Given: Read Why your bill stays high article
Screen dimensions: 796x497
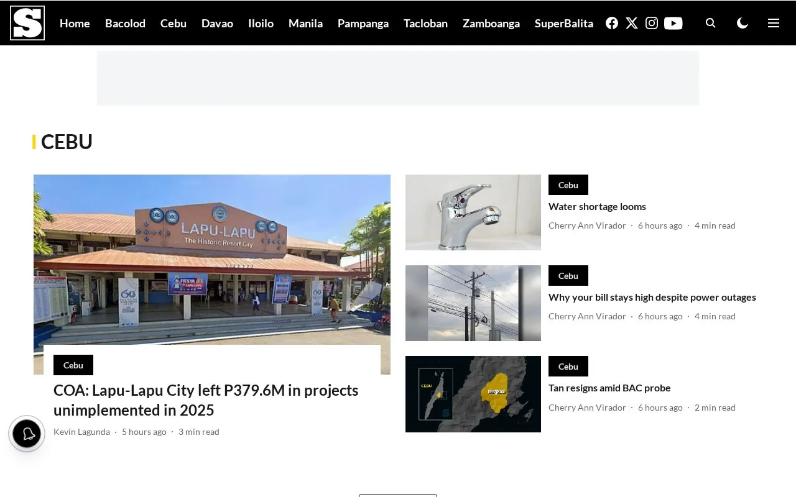Looking at the screenshot, I should pyautogui.click(x=652, y=297).
